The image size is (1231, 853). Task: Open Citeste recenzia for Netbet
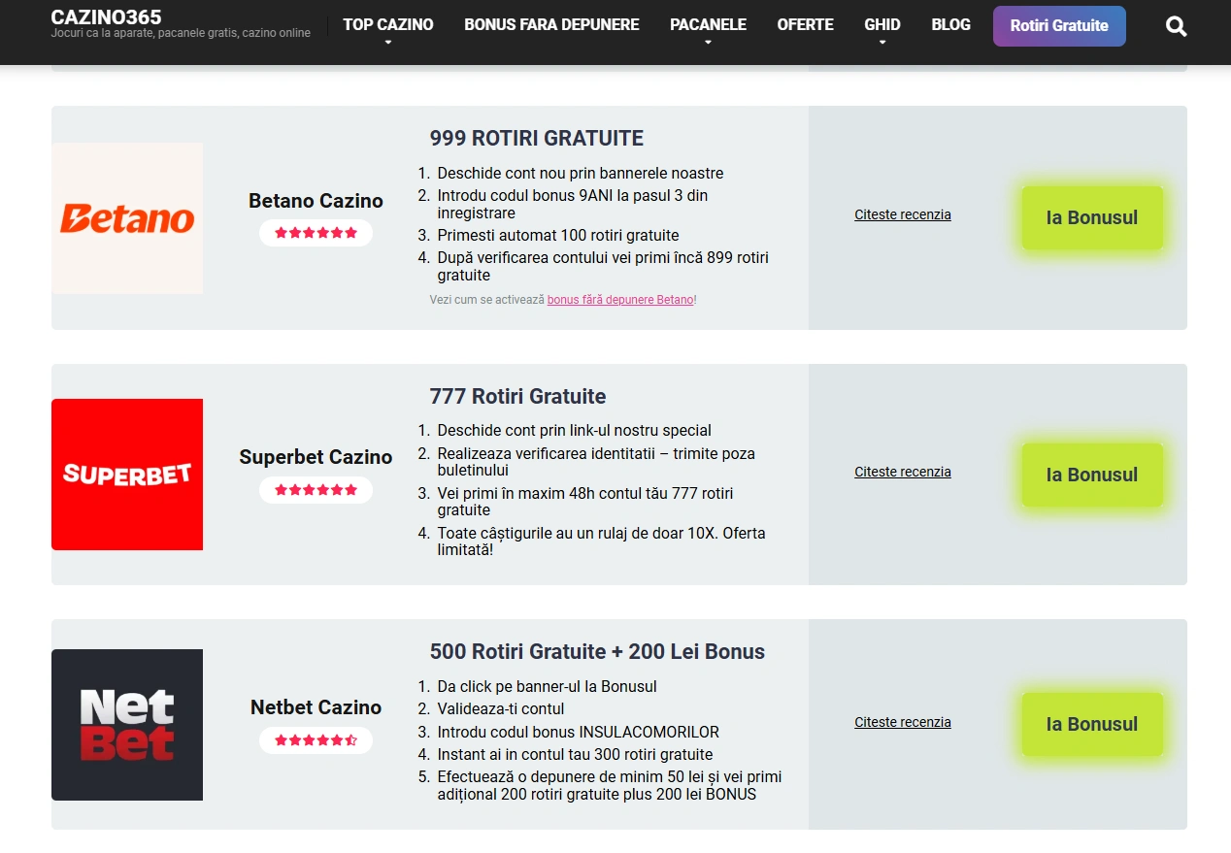[903, 722]
